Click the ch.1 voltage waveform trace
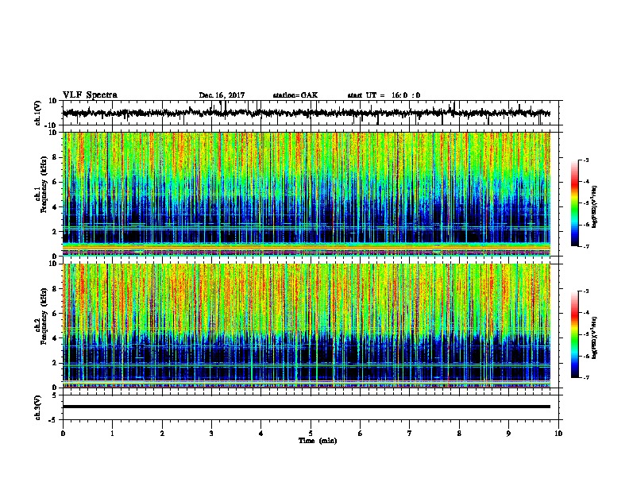The image size is (629, 486). click(306, 113)
